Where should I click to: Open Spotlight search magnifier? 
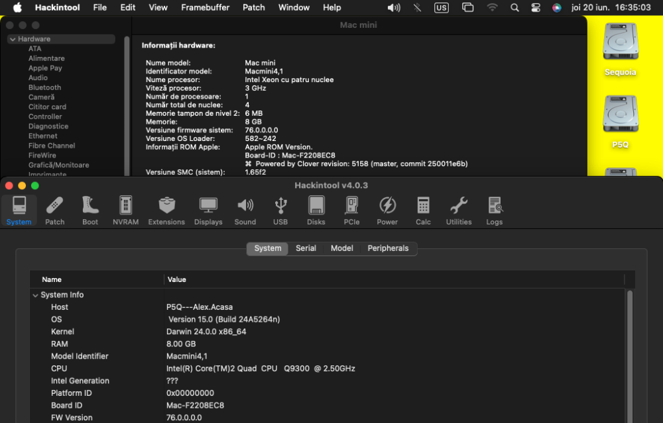point(514,7)
